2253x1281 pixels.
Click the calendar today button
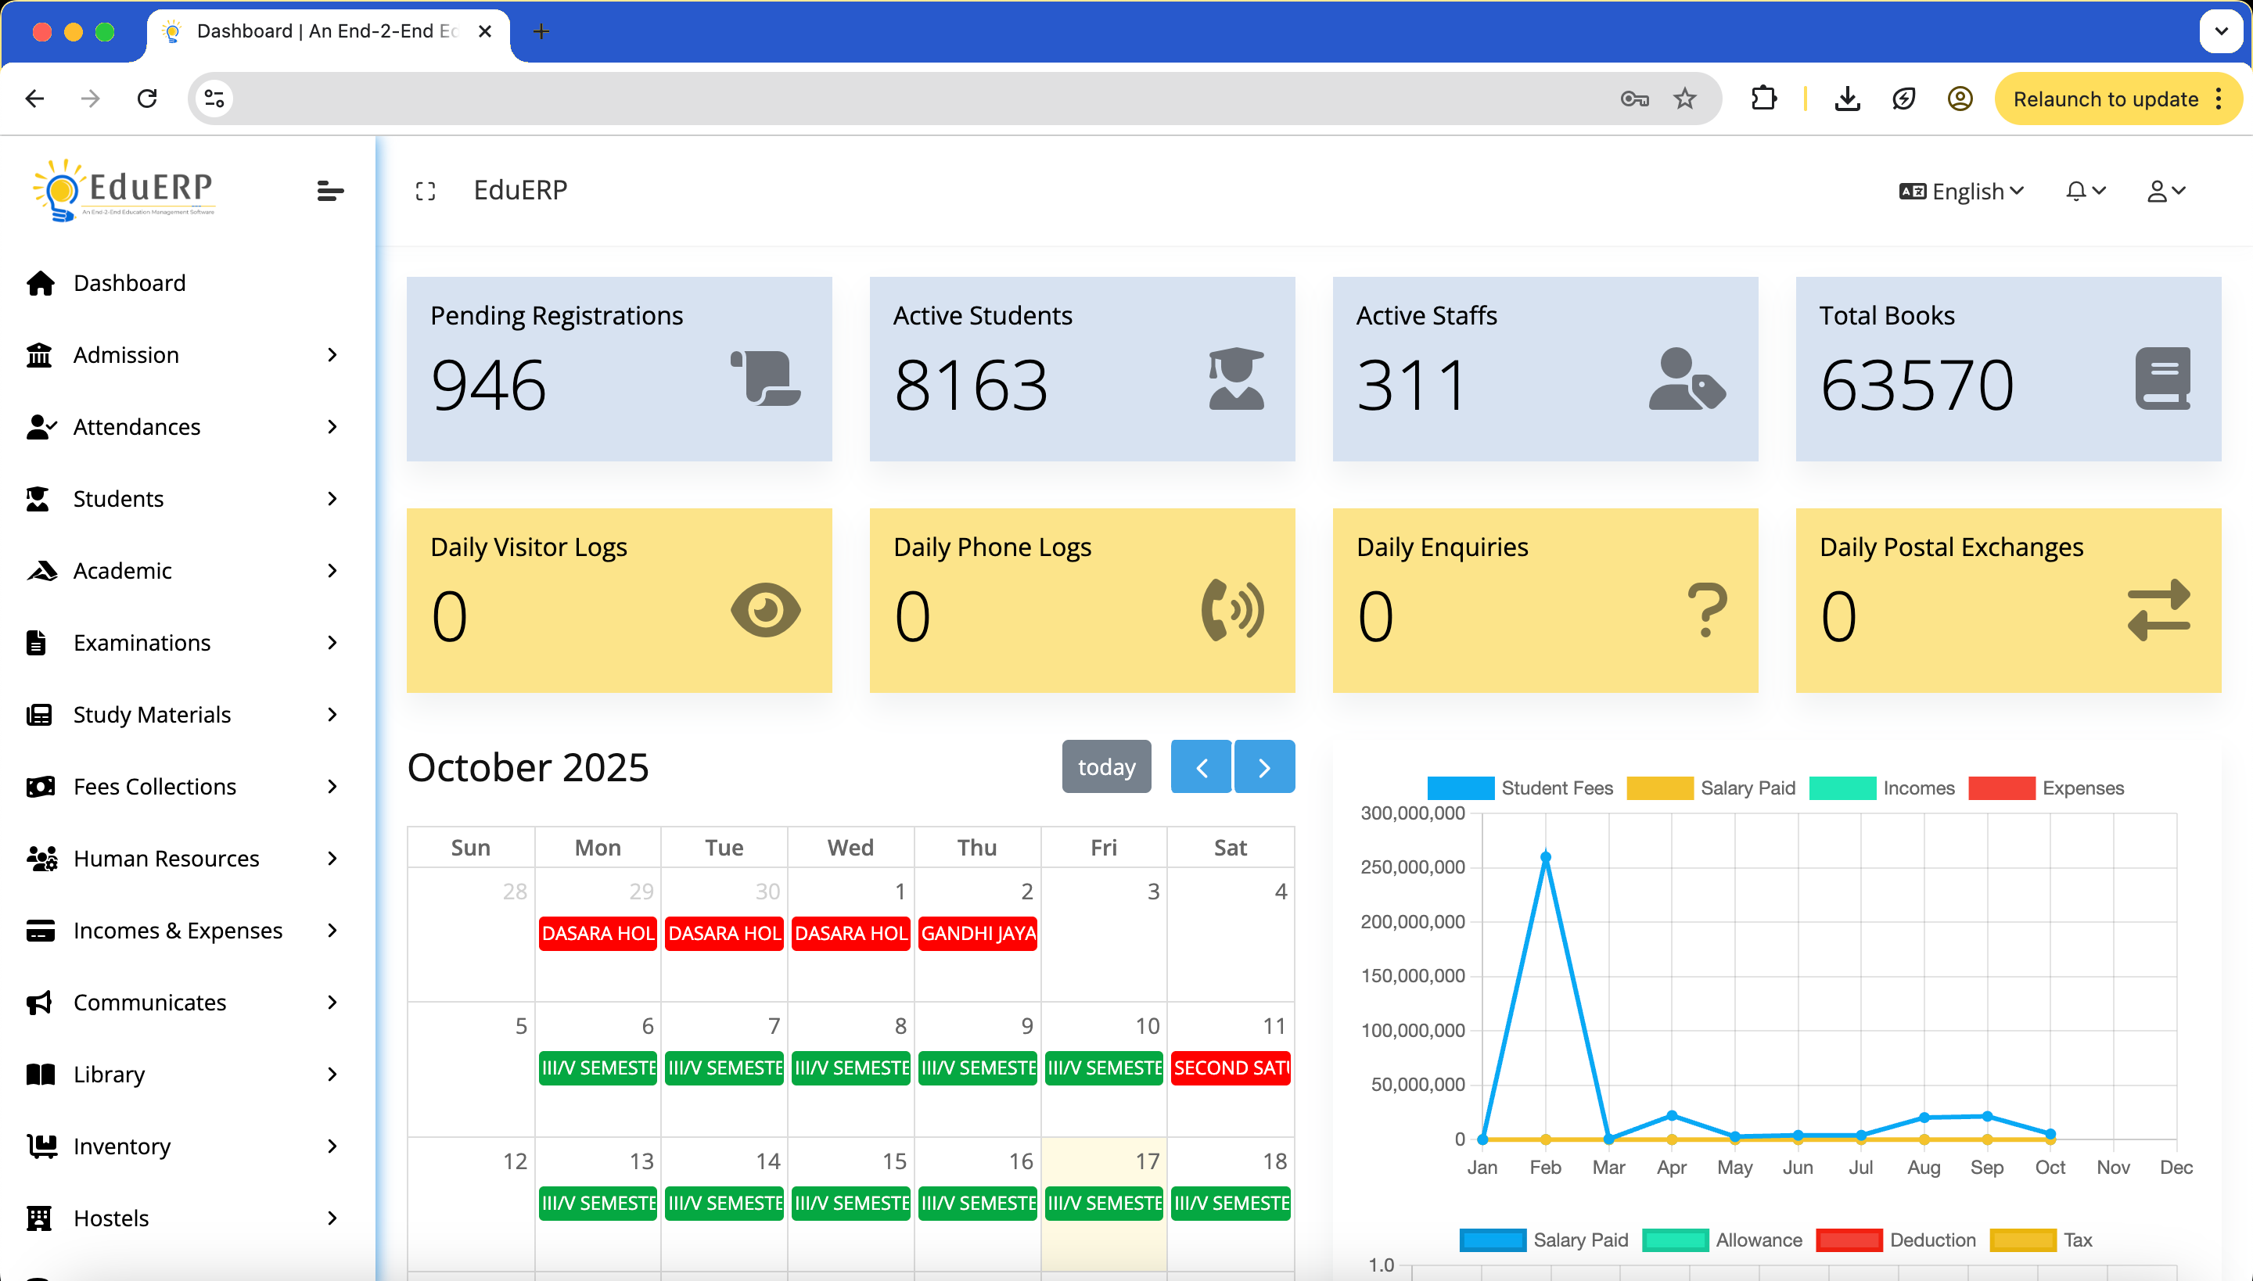(x=1106, y=766)
